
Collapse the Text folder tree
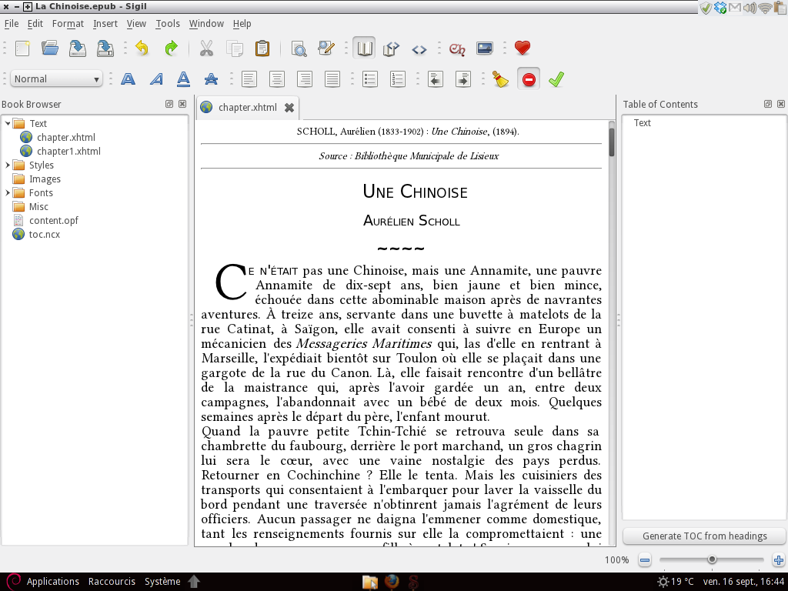8,123
